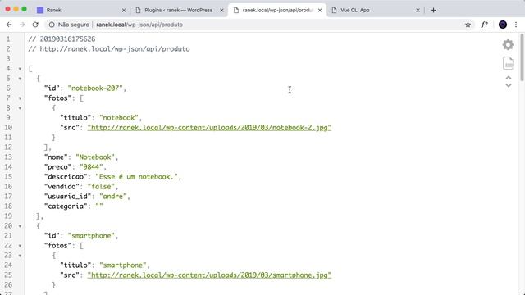Screen dimensions: 525x295
Task: Click the "Esse é um notebook." description value
Action: [137, 177]
